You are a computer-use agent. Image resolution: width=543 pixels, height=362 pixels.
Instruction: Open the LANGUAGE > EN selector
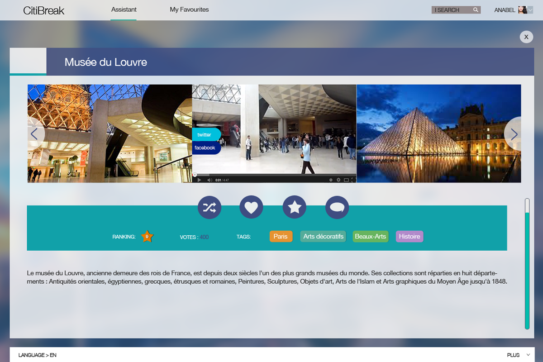38,355
